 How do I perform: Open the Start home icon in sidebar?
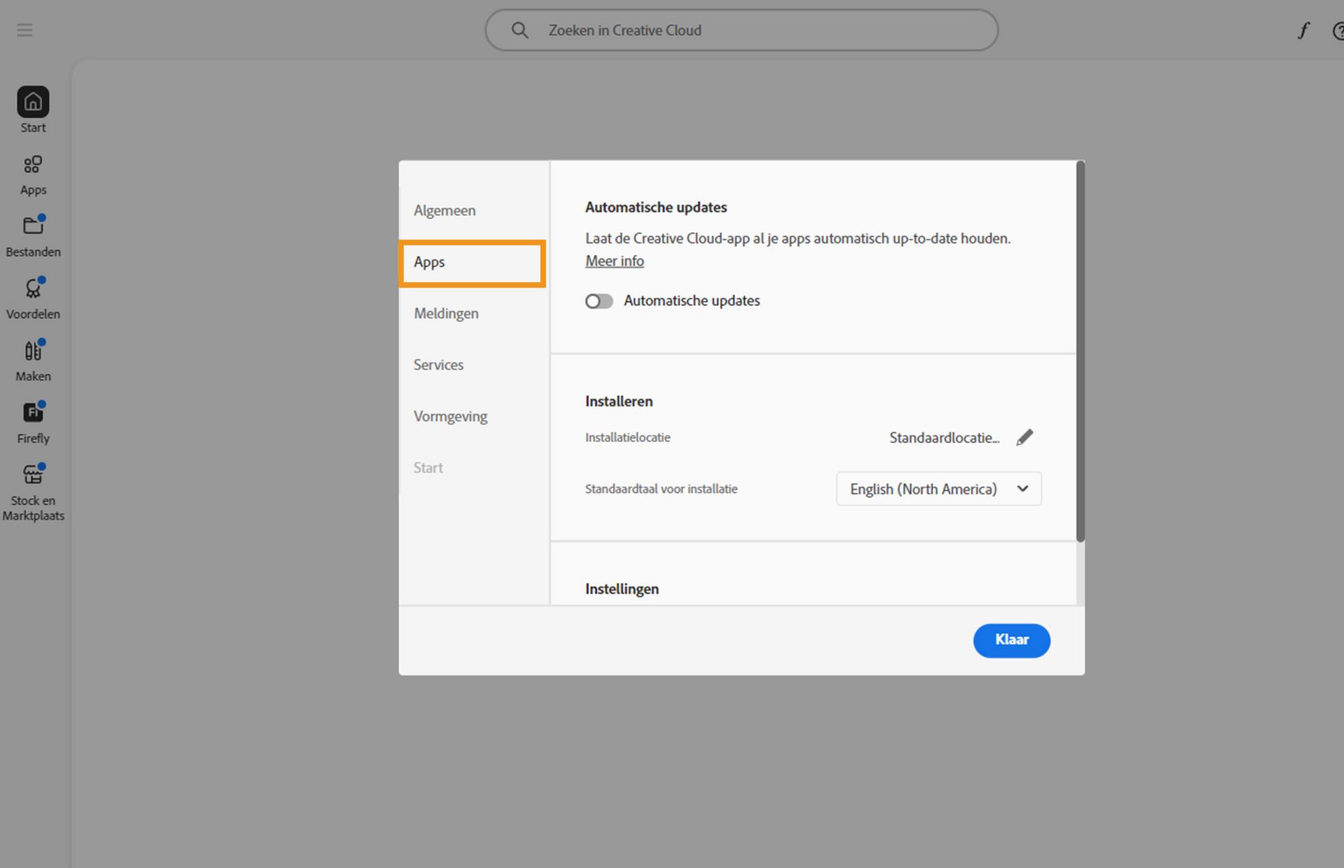click(33, 103)
